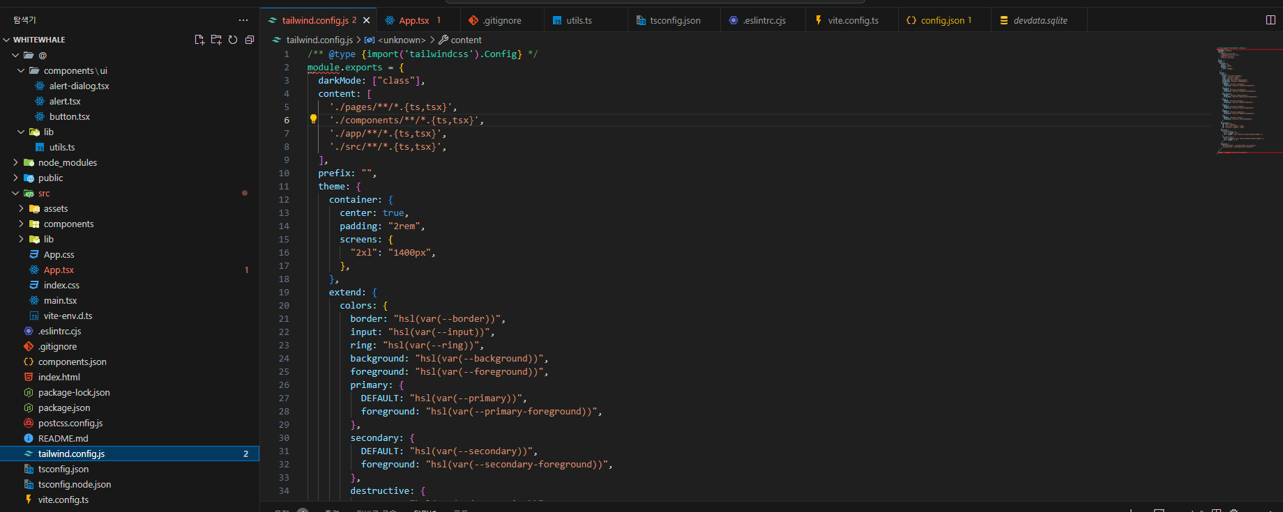1283x512 pixels.
Task: Open main.tsx from the src folder
Action: [x=130, y=300]
